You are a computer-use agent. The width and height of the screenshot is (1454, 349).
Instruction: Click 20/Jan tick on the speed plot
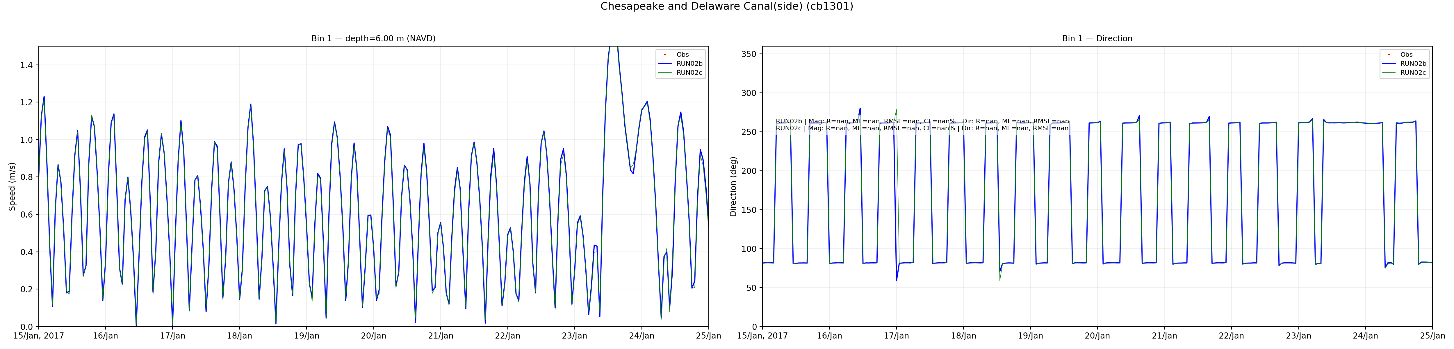[x=373, y=336]
